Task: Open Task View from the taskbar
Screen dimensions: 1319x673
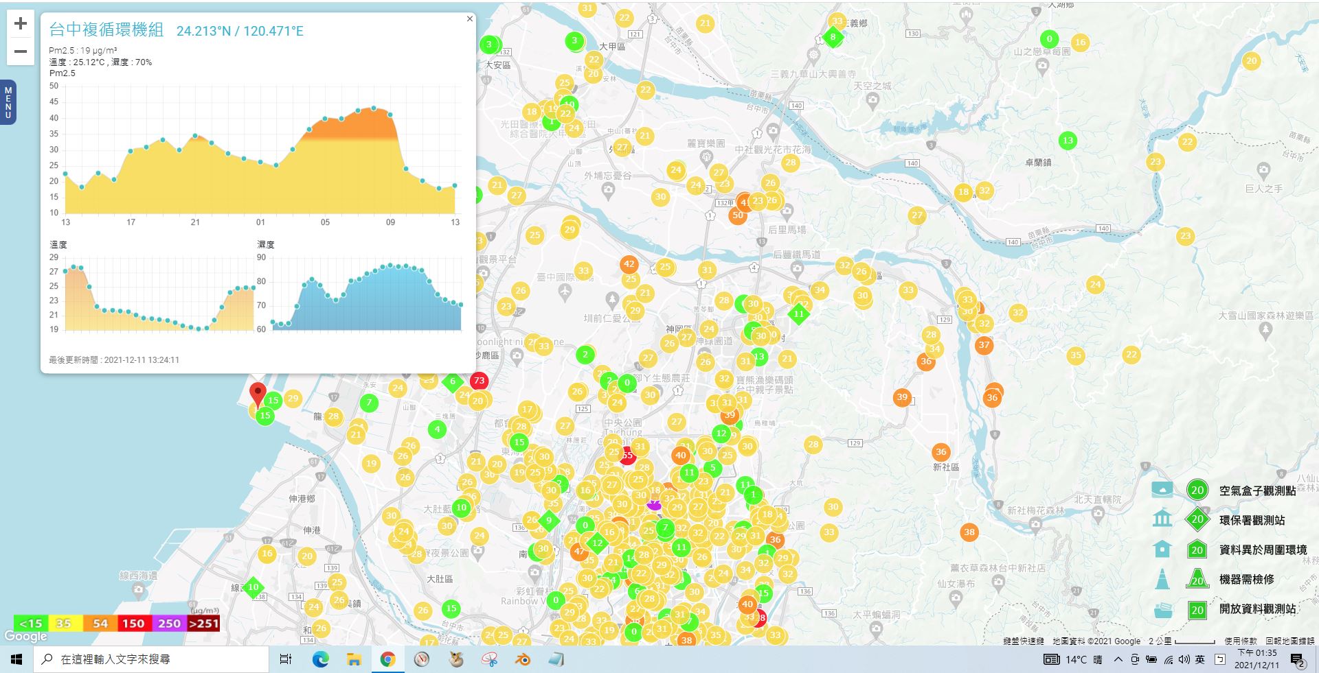Action: [x=286, y=659]
